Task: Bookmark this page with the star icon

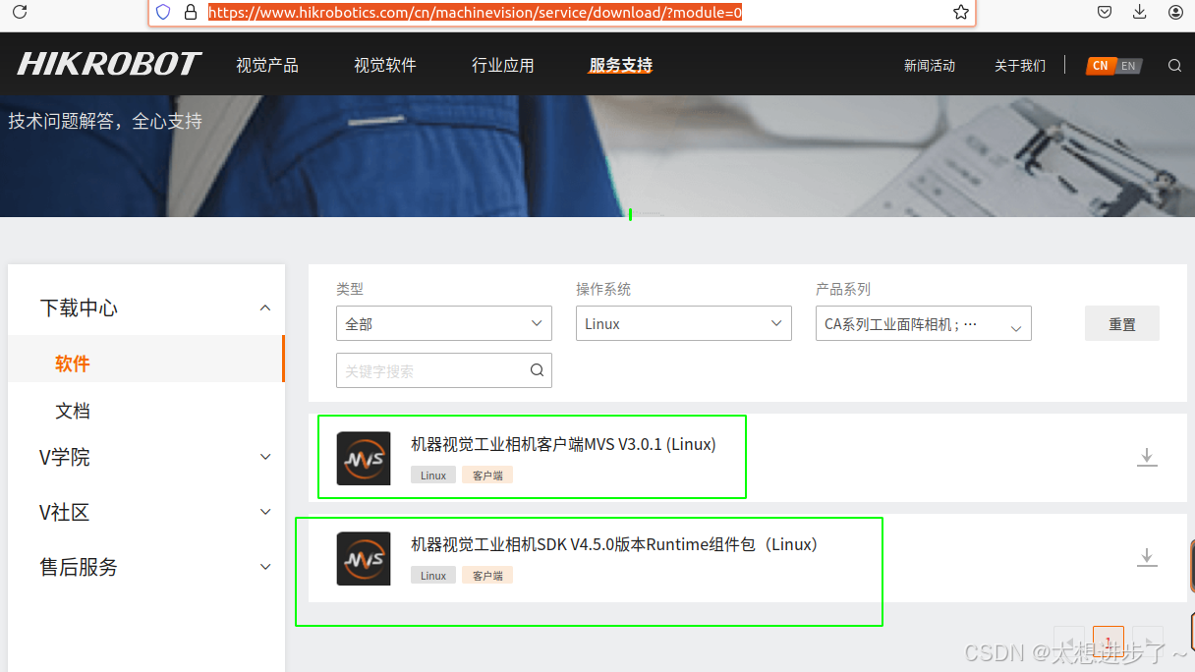Action: click(x=960, y=12)
